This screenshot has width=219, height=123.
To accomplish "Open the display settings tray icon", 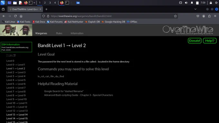I will coord(180,3).
